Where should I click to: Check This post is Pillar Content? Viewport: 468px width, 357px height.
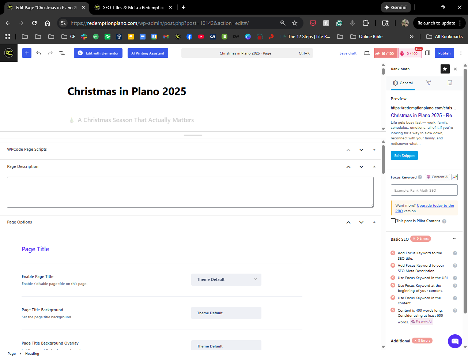(393, 221)
